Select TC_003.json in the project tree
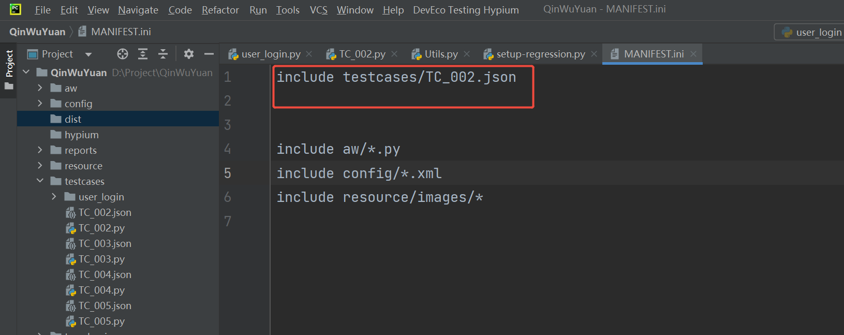This screenshot has width=844, height=335. click(x=105, y=243)
